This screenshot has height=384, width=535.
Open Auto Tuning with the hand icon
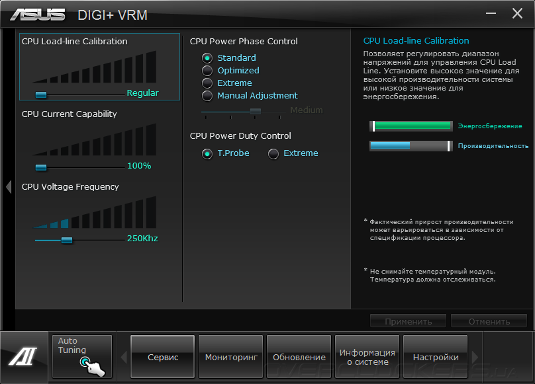(82, 356)
